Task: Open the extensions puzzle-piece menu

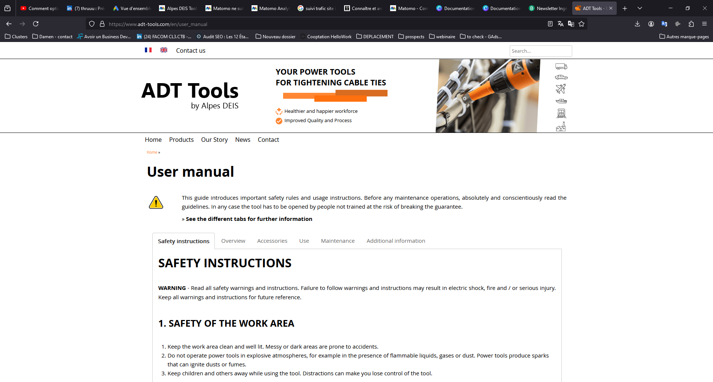Action: point(691,24)
